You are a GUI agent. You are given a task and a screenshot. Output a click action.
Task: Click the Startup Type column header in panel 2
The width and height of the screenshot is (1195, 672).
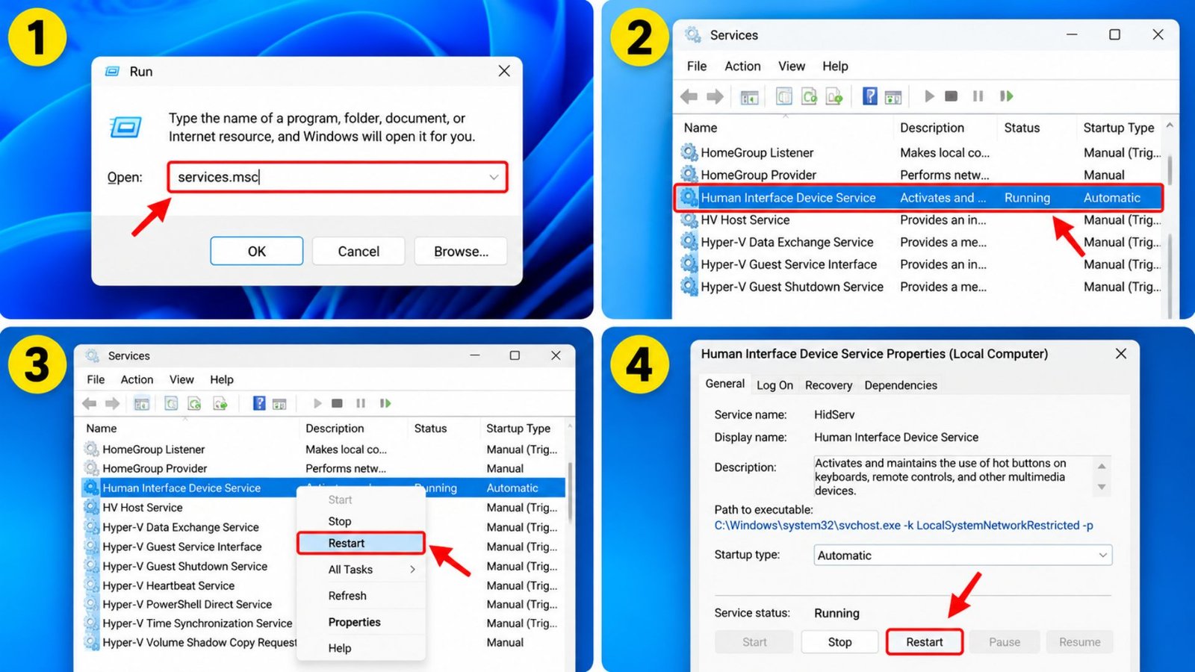pyautogui.click(x=1118, y=128)
